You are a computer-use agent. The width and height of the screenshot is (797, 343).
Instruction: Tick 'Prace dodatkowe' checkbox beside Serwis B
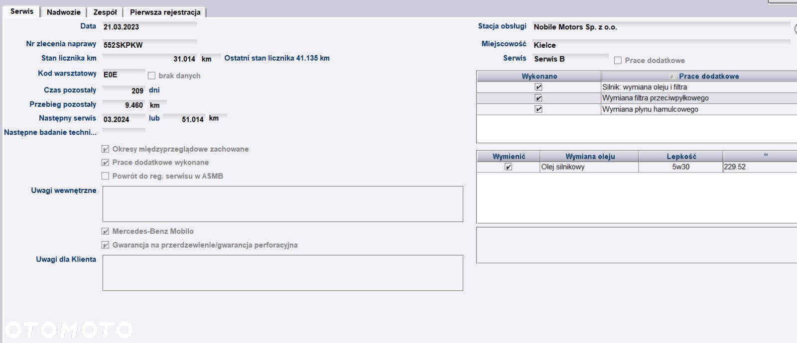point(618,60)
